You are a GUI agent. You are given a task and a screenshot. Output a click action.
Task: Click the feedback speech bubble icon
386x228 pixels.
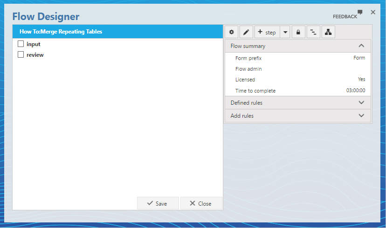click(x=360, y=12)
